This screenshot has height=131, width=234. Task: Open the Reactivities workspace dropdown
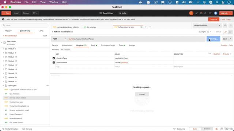107,13
